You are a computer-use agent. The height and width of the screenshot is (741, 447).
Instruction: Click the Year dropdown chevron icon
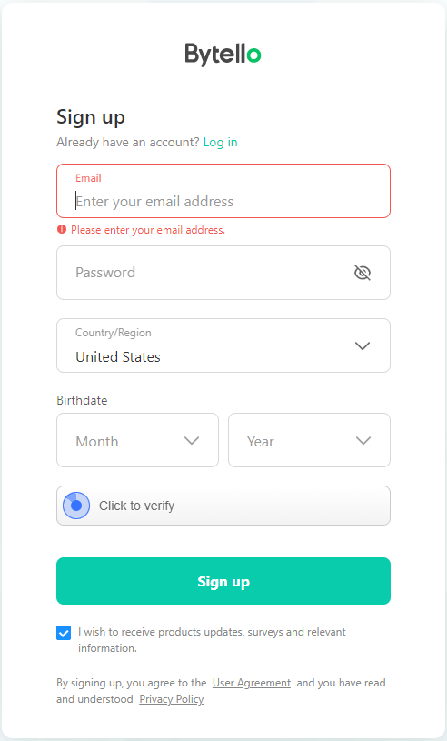[363, 441]
